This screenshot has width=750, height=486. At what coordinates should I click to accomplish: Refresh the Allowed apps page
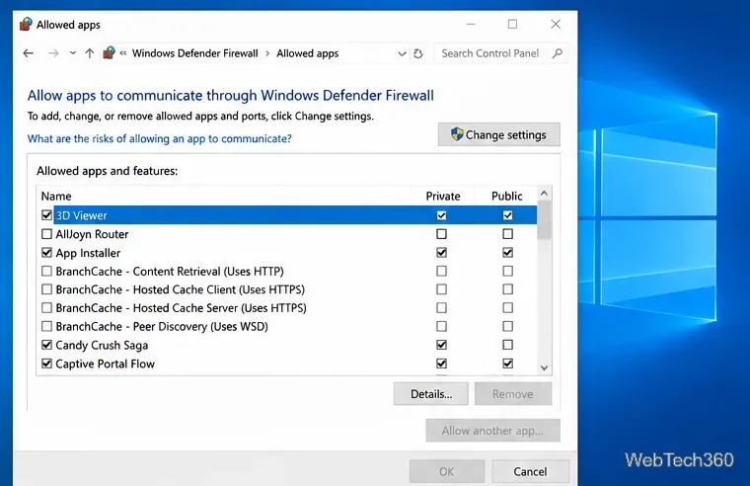tap(418, 53)
